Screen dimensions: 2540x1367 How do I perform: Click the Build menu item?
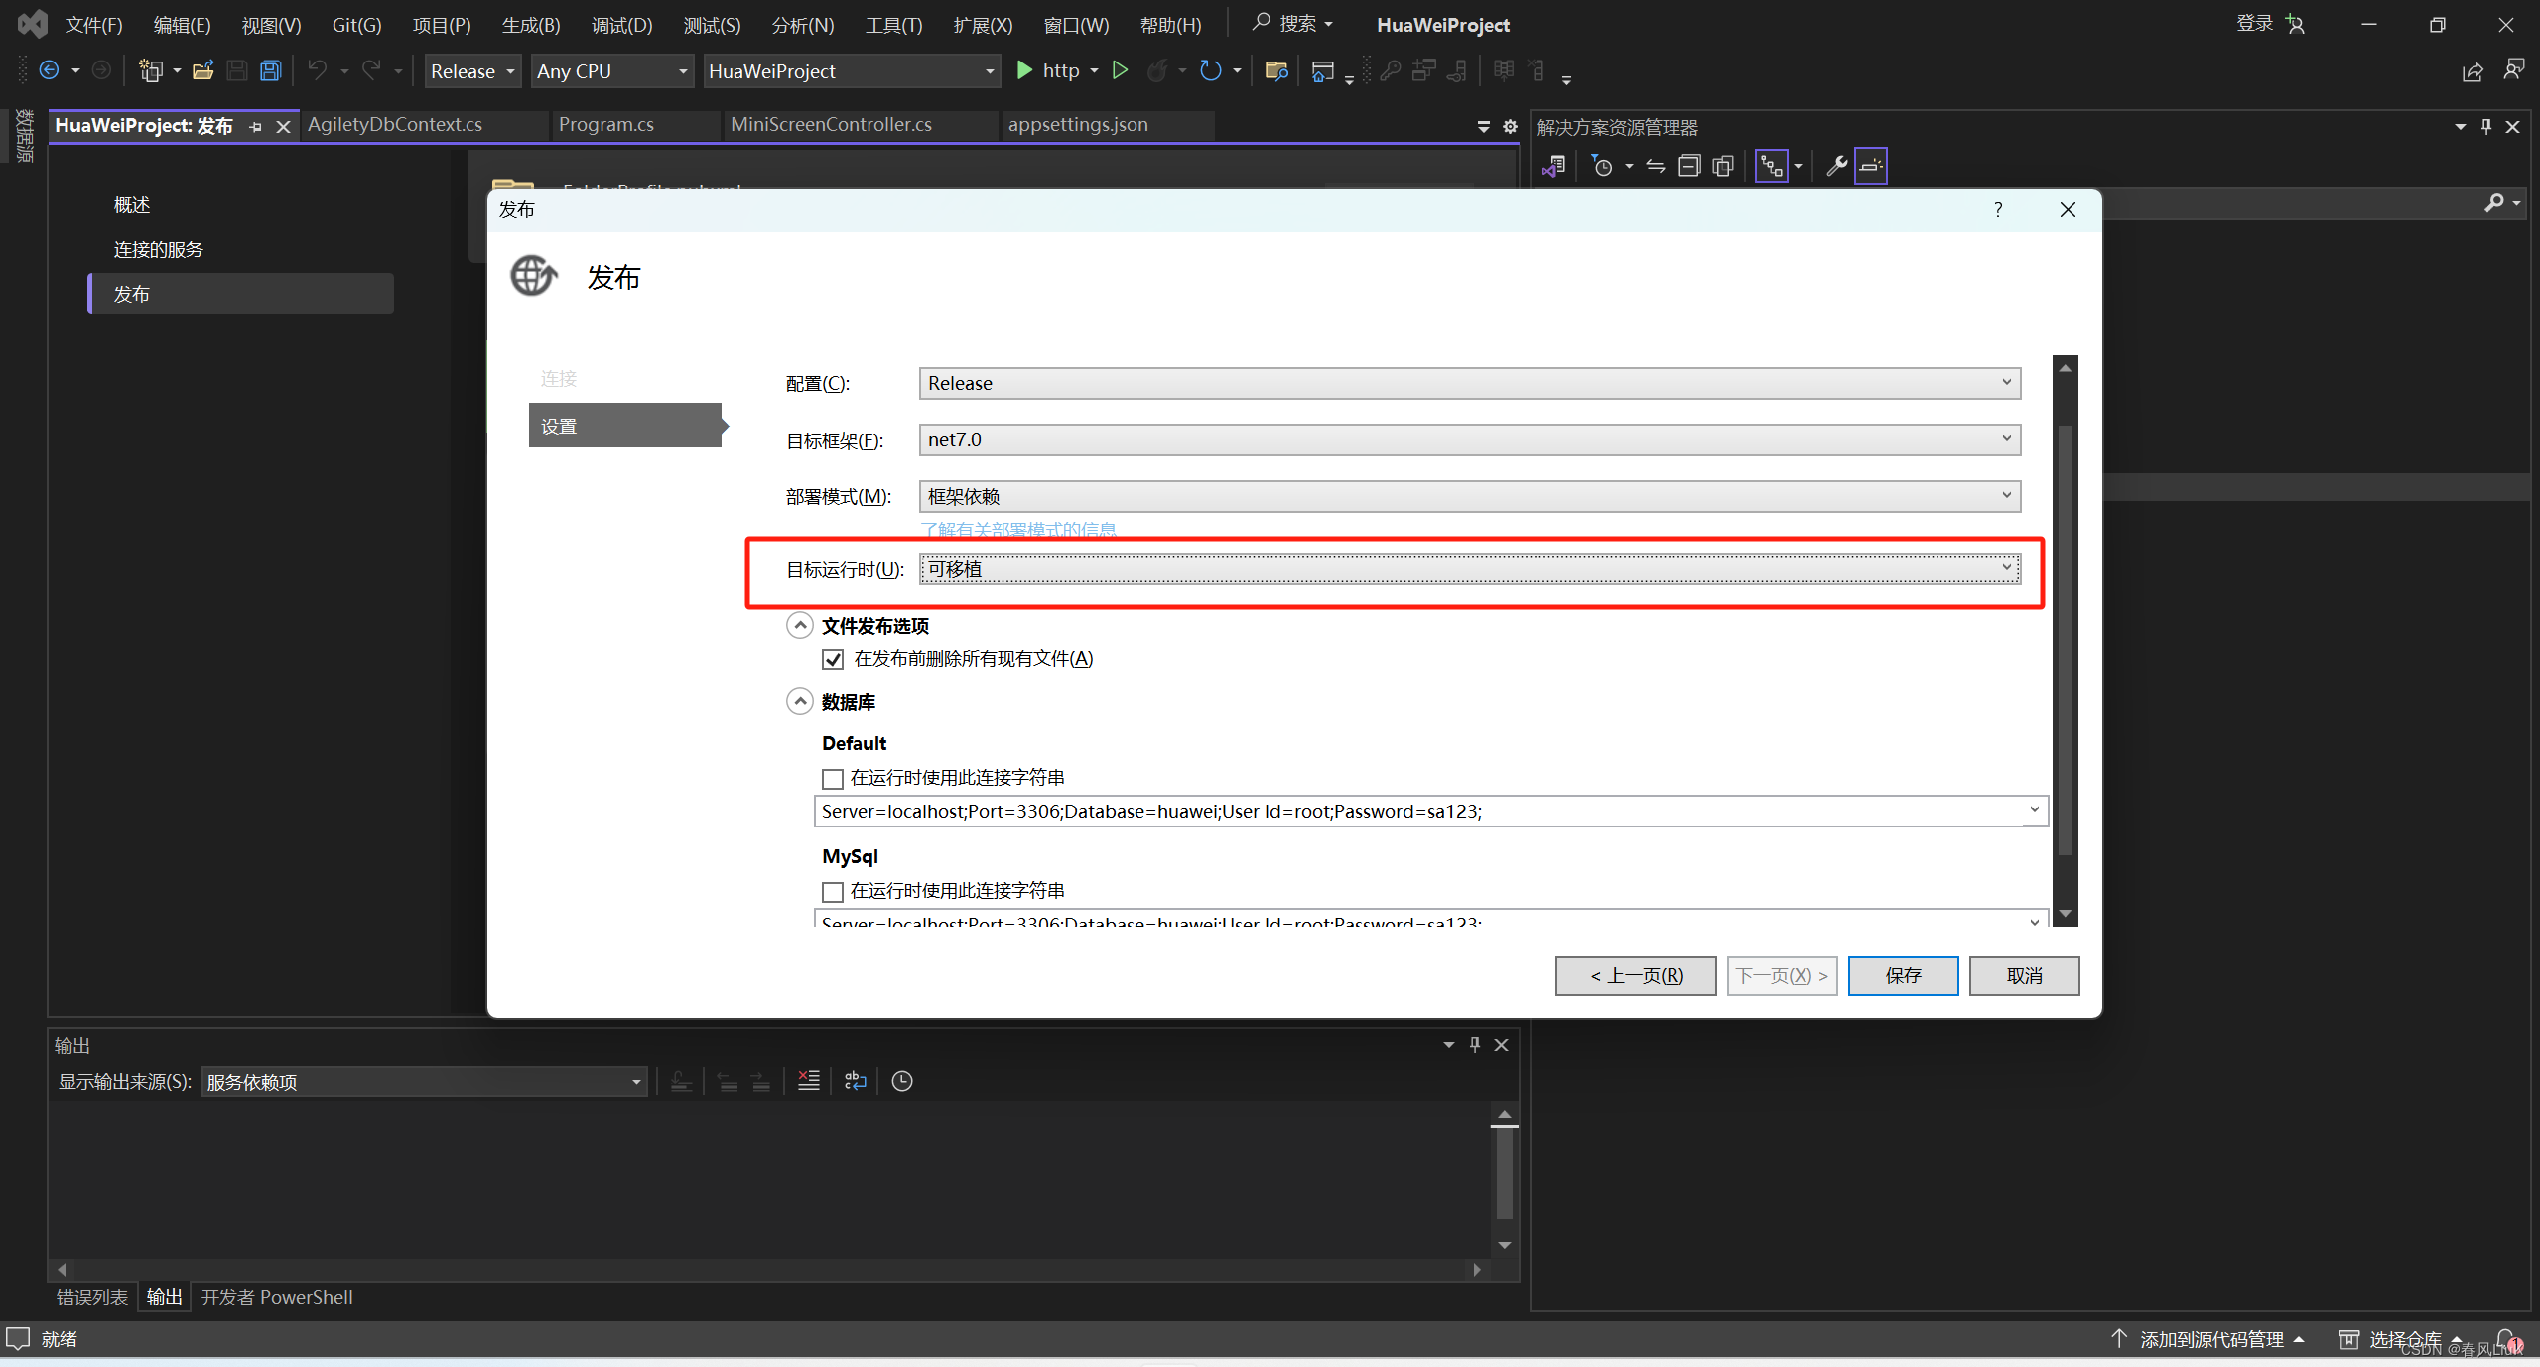525,24
